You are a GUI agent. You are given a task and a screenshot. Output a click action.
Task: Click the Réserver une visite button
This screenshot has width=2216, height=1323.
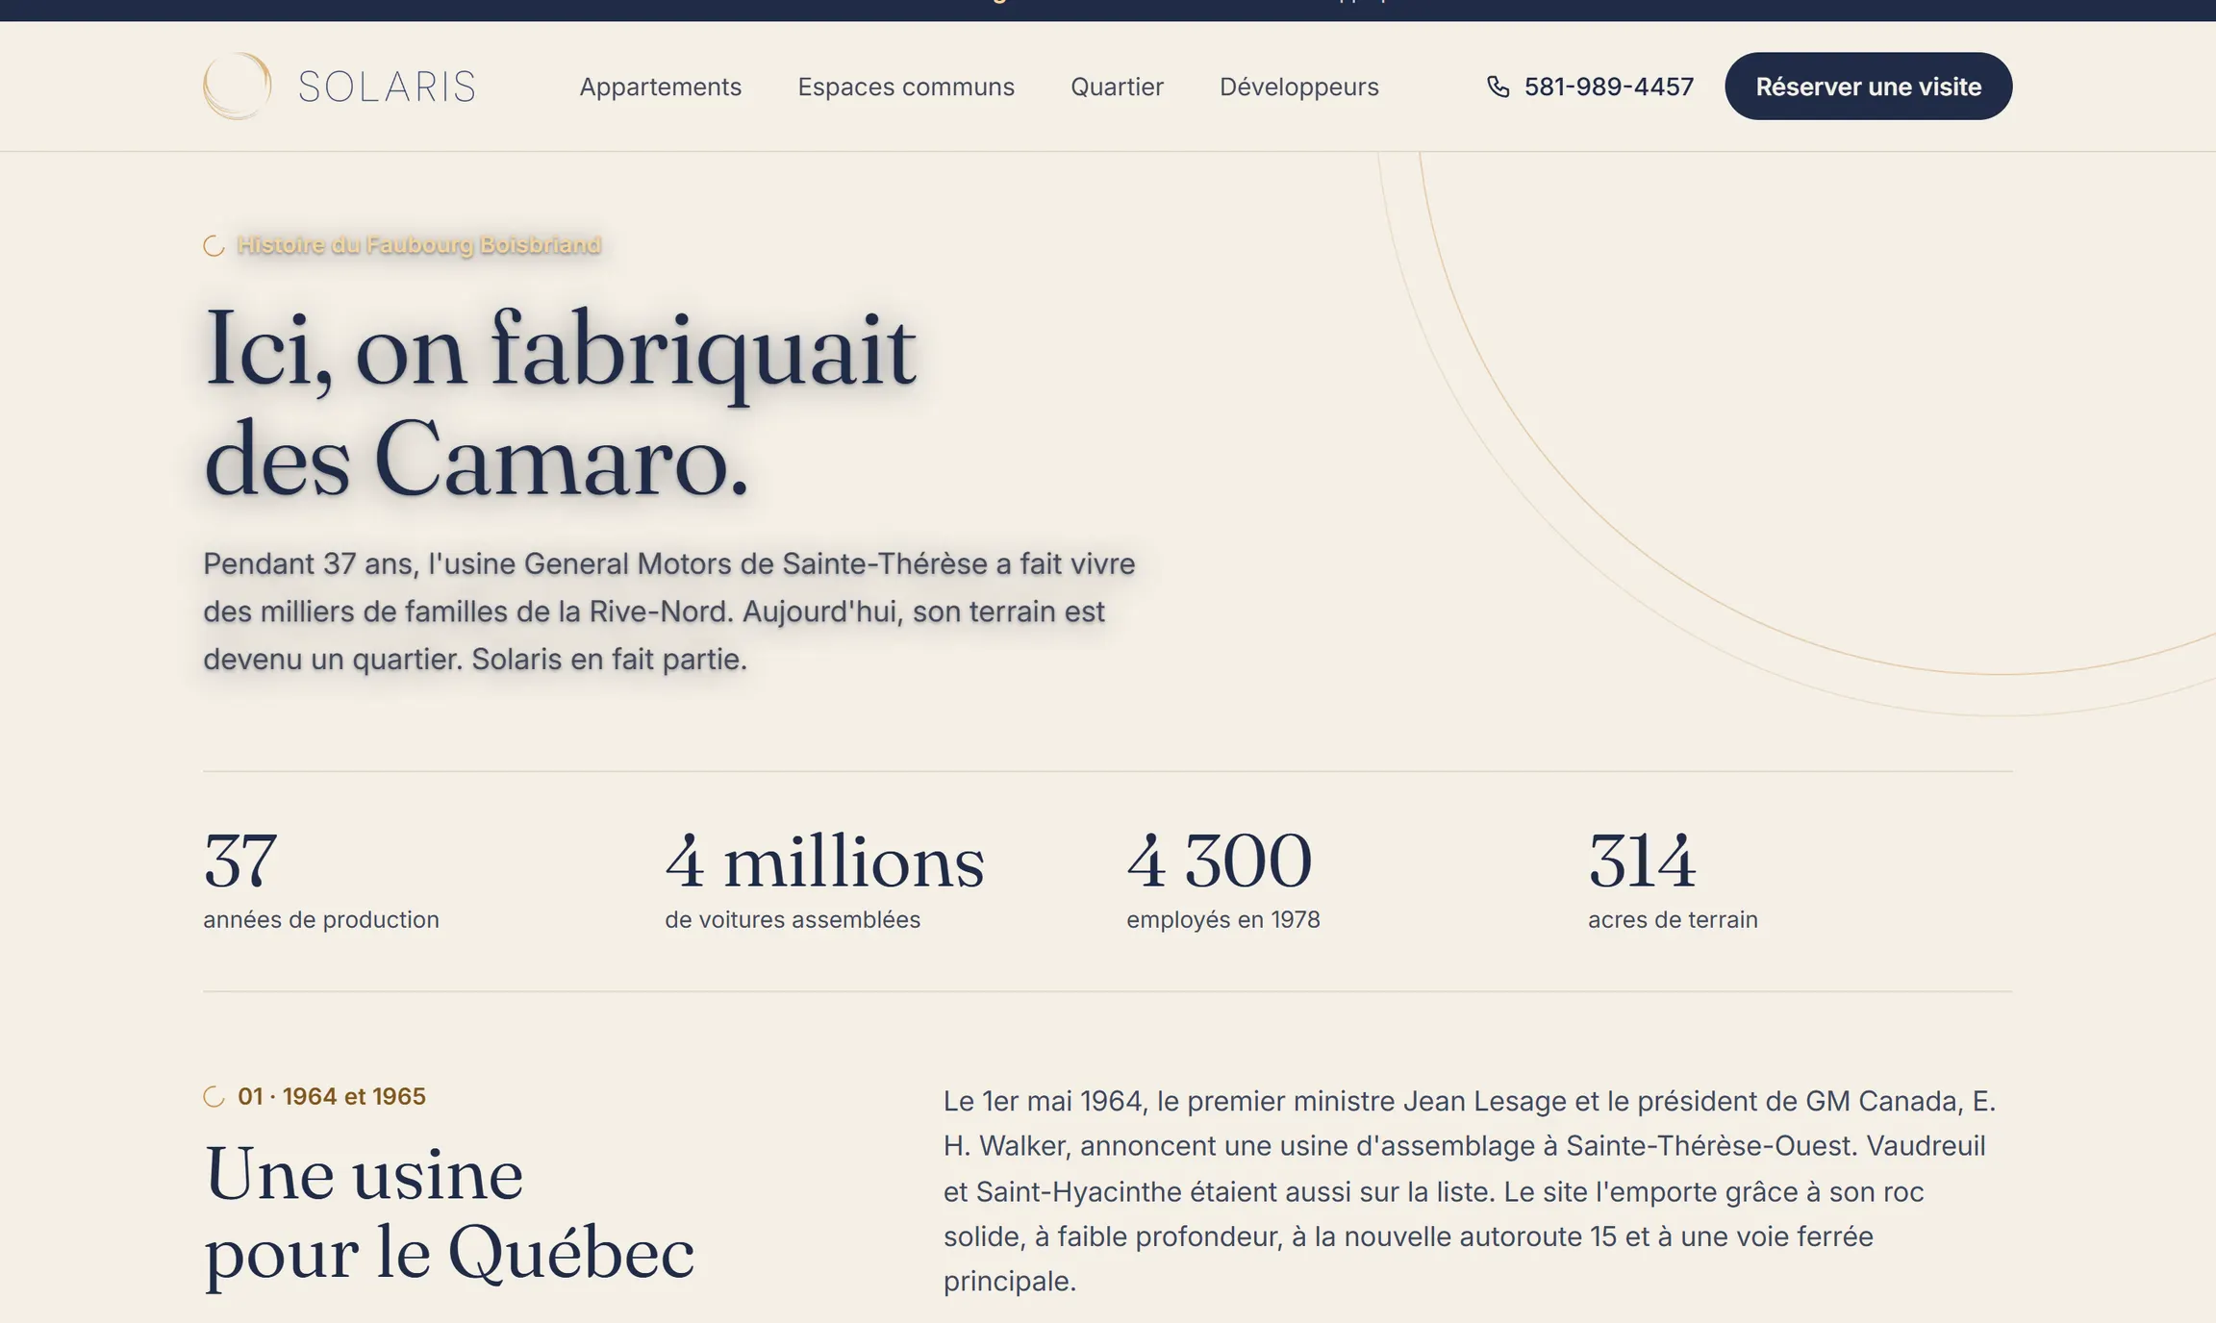coord(1868,87)
